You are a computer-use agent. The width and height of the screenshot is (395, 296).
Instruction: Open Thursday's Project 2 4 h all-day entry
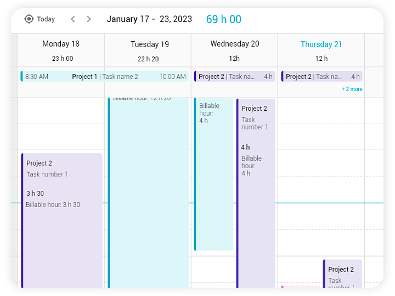click(x=321, y=77)
